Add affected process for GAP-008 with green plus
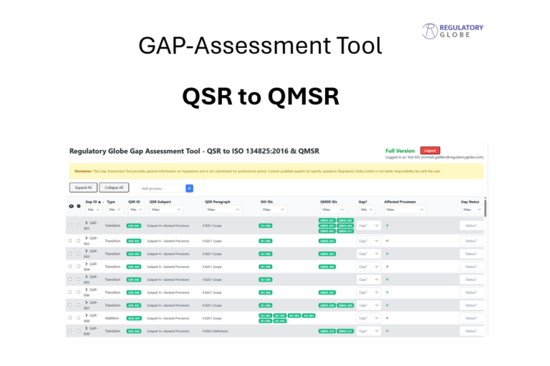Screen dimensions: 550x366 click(387, 318)
